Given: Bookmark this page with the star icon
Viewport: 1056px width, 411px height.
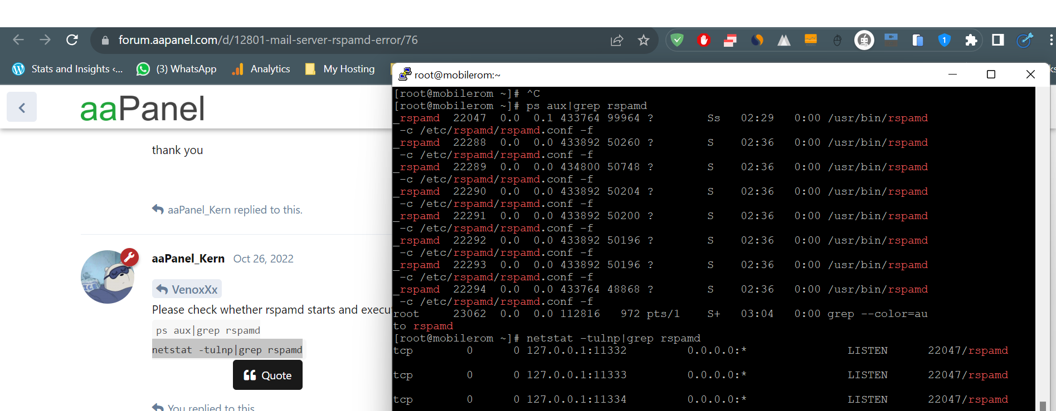Looking at the screenshot, I should tap(644, 40).
